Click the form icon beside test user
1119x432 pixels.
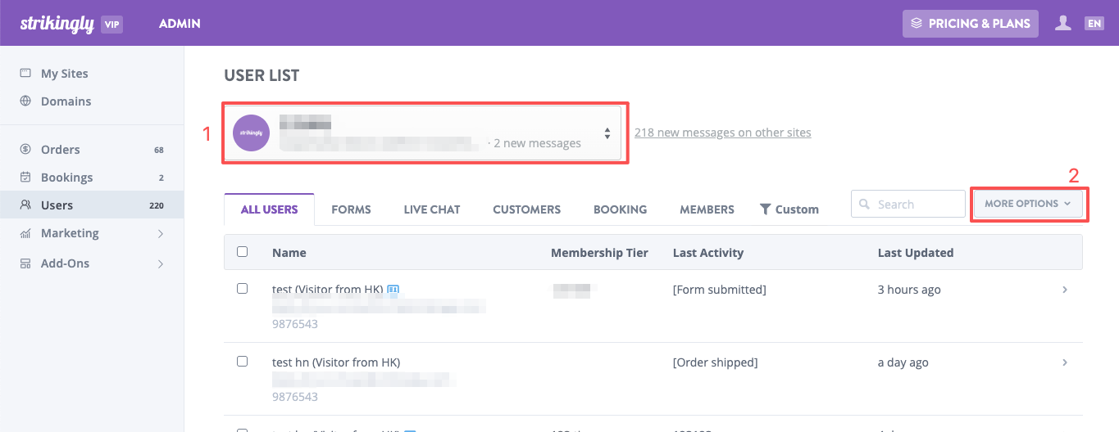pos(393,290)
